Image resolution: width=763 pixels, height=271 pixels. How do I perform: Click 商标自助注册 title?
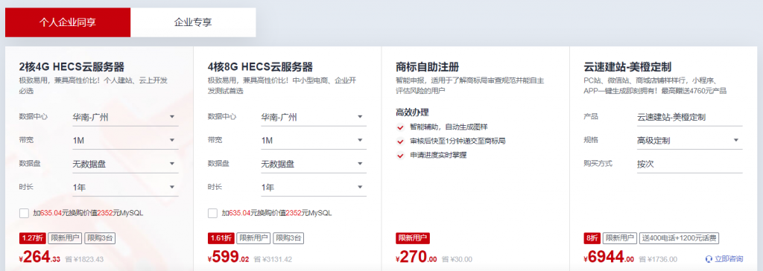coord(428,67)
